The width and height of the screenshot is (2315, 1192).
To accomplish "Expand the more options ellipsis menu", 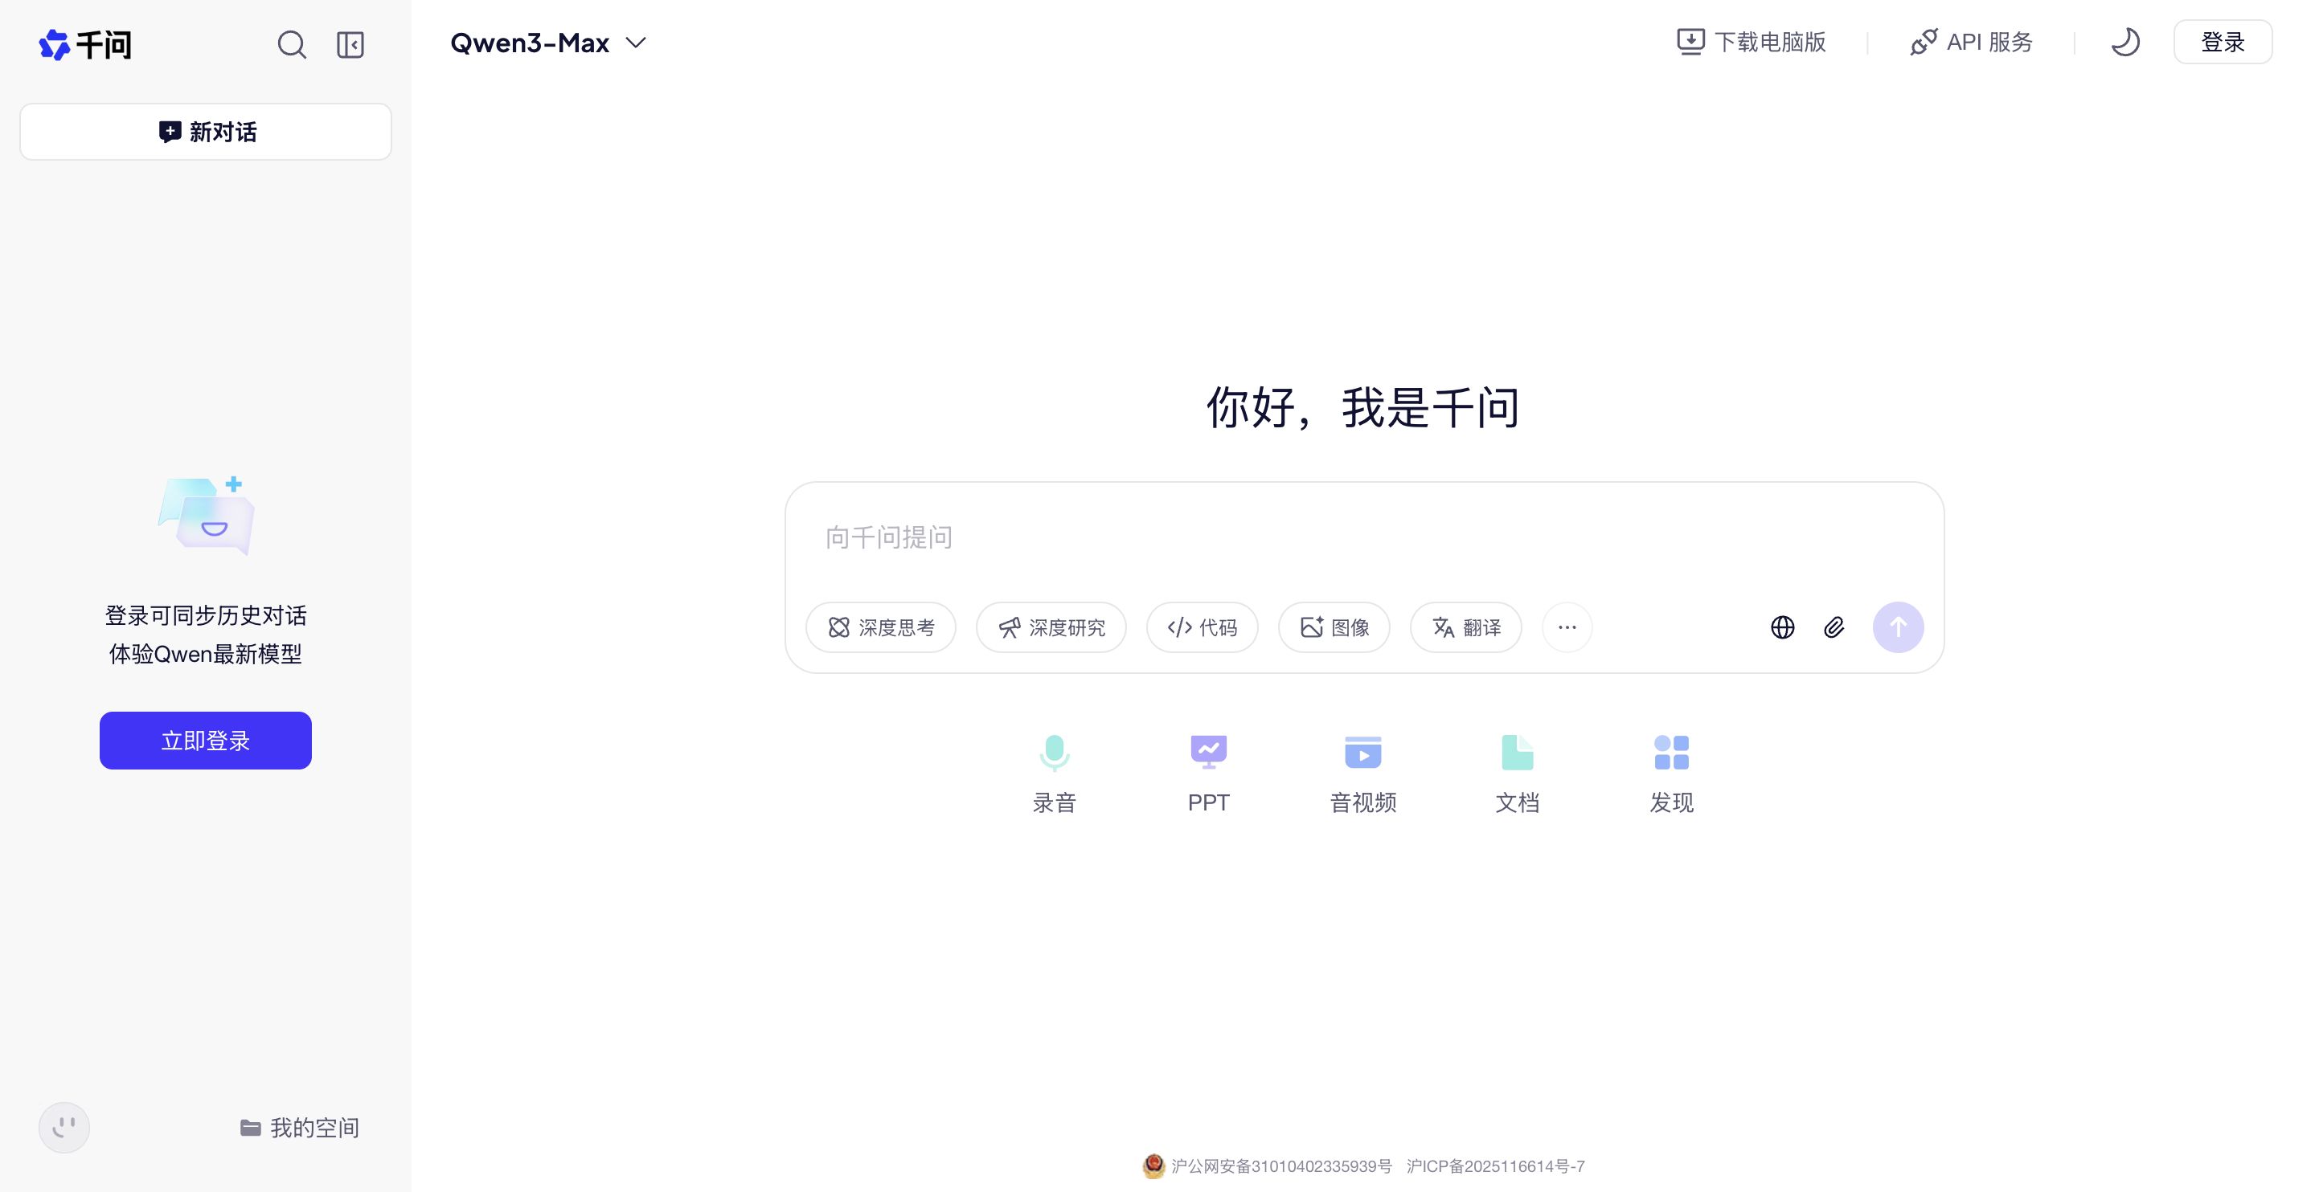I will click(1567, 627).
